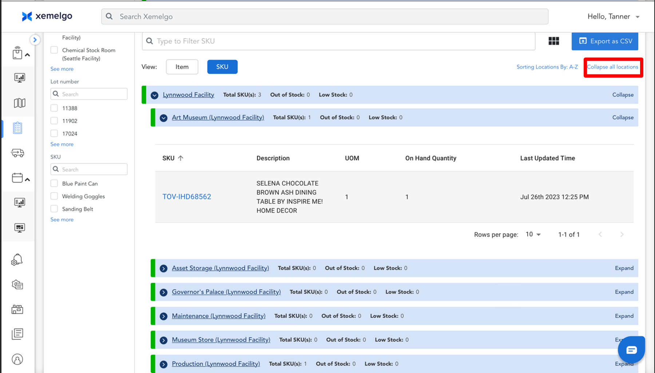Enable lot number 17024 filter
This screenshot has height=373, width=655.
(54, 133)
